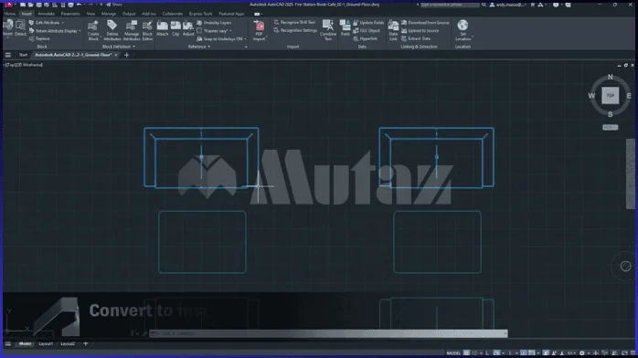The height and width of the screenshot is (358, 638).
Task: Click the Attach reference icon
Action: [163, 28]
